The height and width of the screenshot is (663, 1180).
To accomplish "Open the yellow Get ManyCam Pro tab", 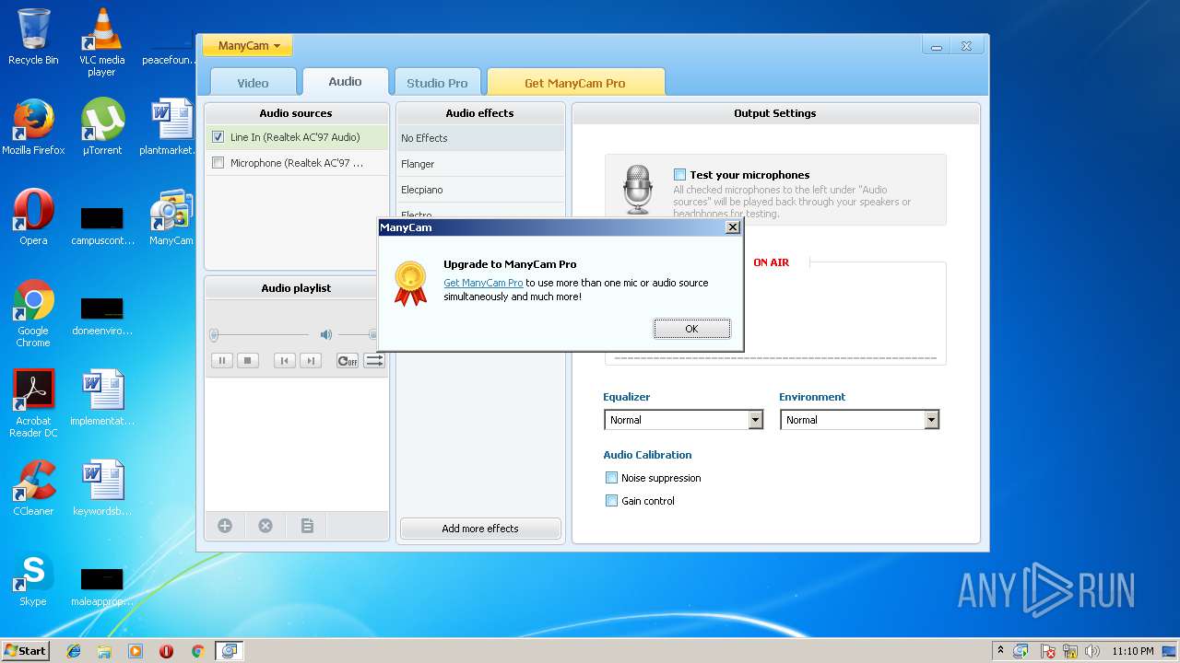I will pos(575,82).
